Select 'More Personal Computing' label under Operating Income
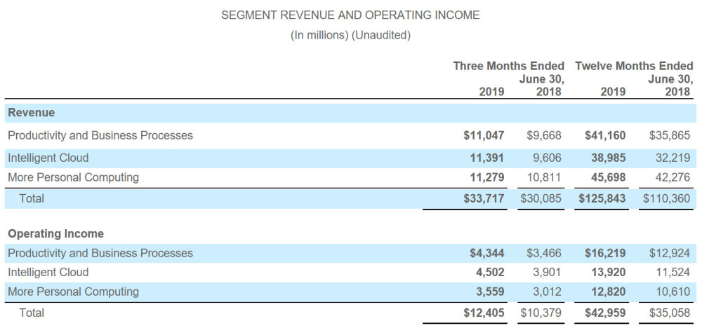The height and width of the screenshot is (335, 702). (x=73, y=292)
